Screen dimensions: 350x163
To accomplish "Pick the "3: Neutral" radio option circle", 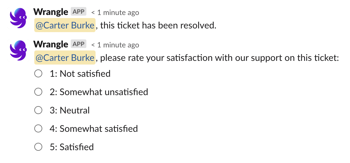I will click(38, 110).
